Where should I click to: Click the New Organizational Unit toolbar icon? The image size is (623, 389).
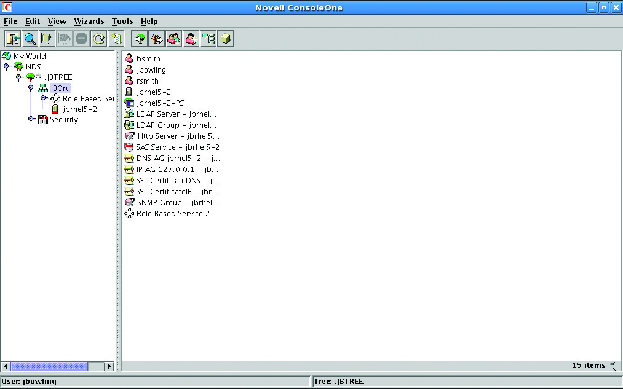click(208, 39)
